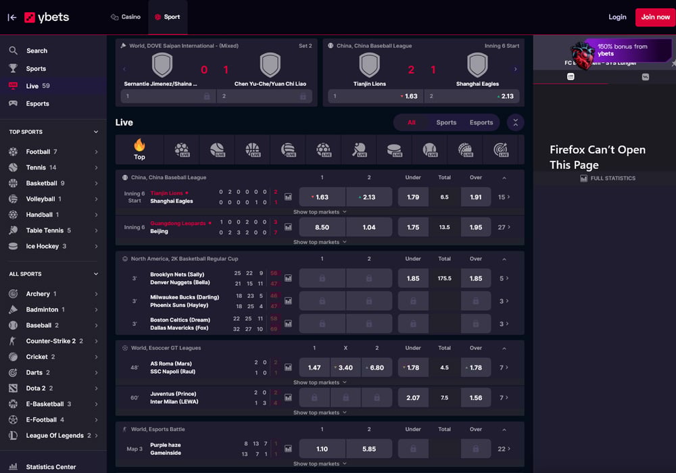Select the live table tennis icon in carousel

359,149
